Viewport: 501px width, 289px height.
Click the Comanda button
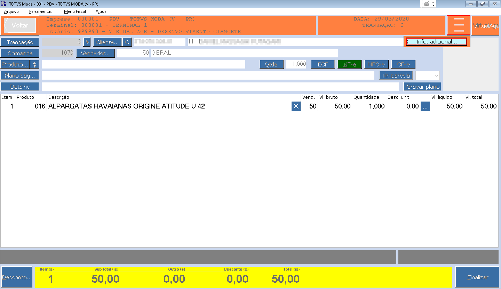pyautogui.click(x=20, y=53)
